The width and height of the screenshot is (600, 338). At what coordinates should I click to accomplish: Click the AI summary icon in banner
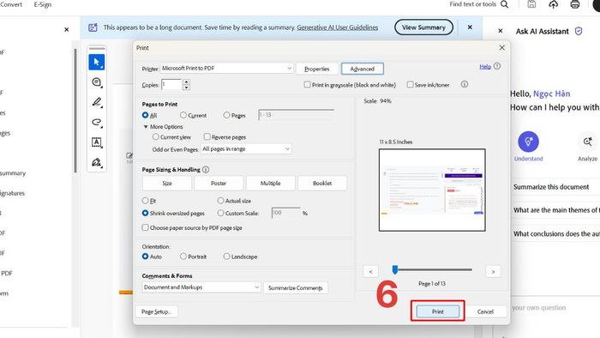coord(93,27)
